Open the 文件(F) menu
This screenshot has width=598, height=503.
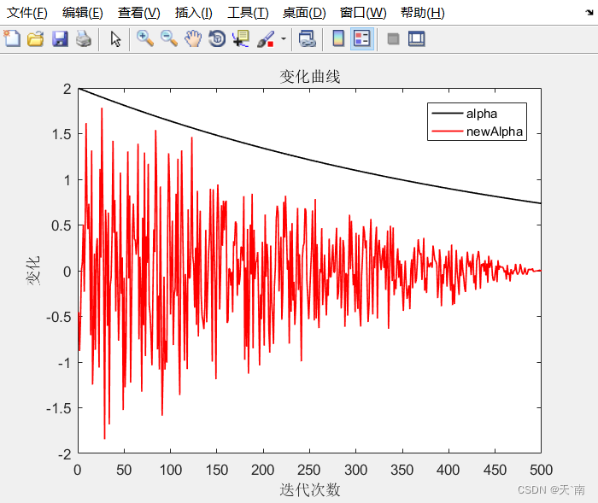[27, 13]
